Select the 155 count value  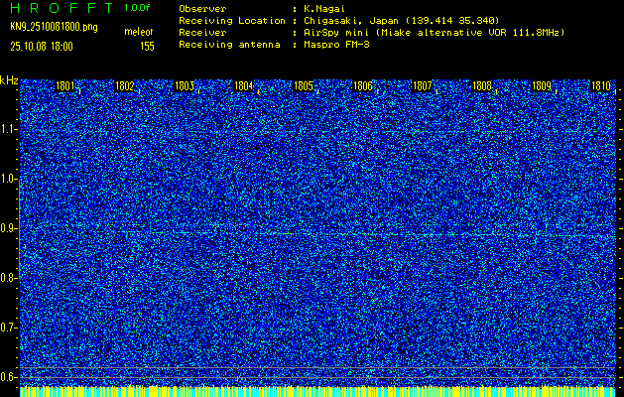pos(147,46)
